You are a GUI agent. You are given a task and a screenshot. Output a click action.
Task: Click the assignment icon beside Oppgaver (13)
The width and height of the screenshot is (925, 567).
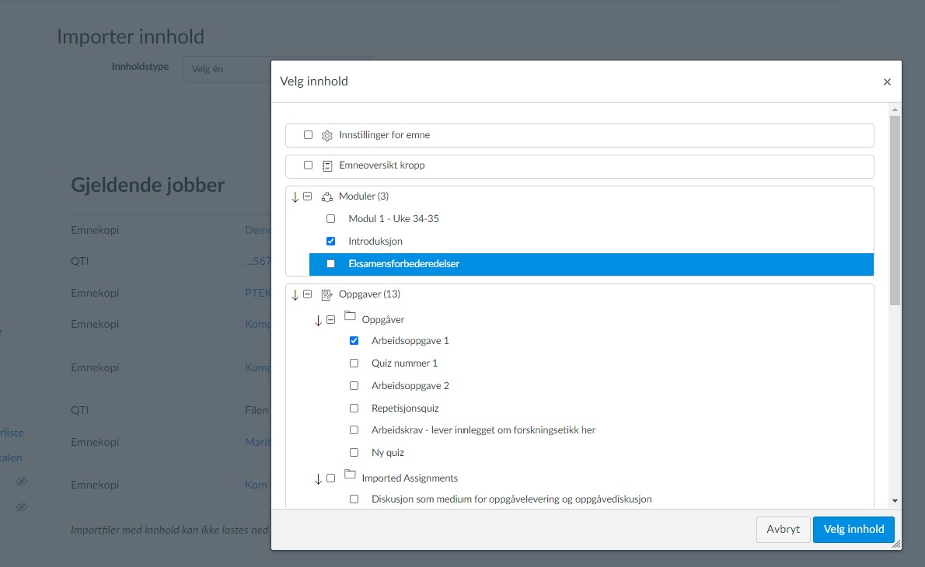click(326, 294)
